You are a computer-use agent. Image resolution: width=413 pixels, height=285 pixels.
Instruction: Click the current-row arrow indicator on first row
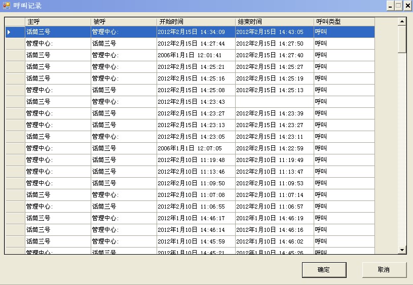9,32
